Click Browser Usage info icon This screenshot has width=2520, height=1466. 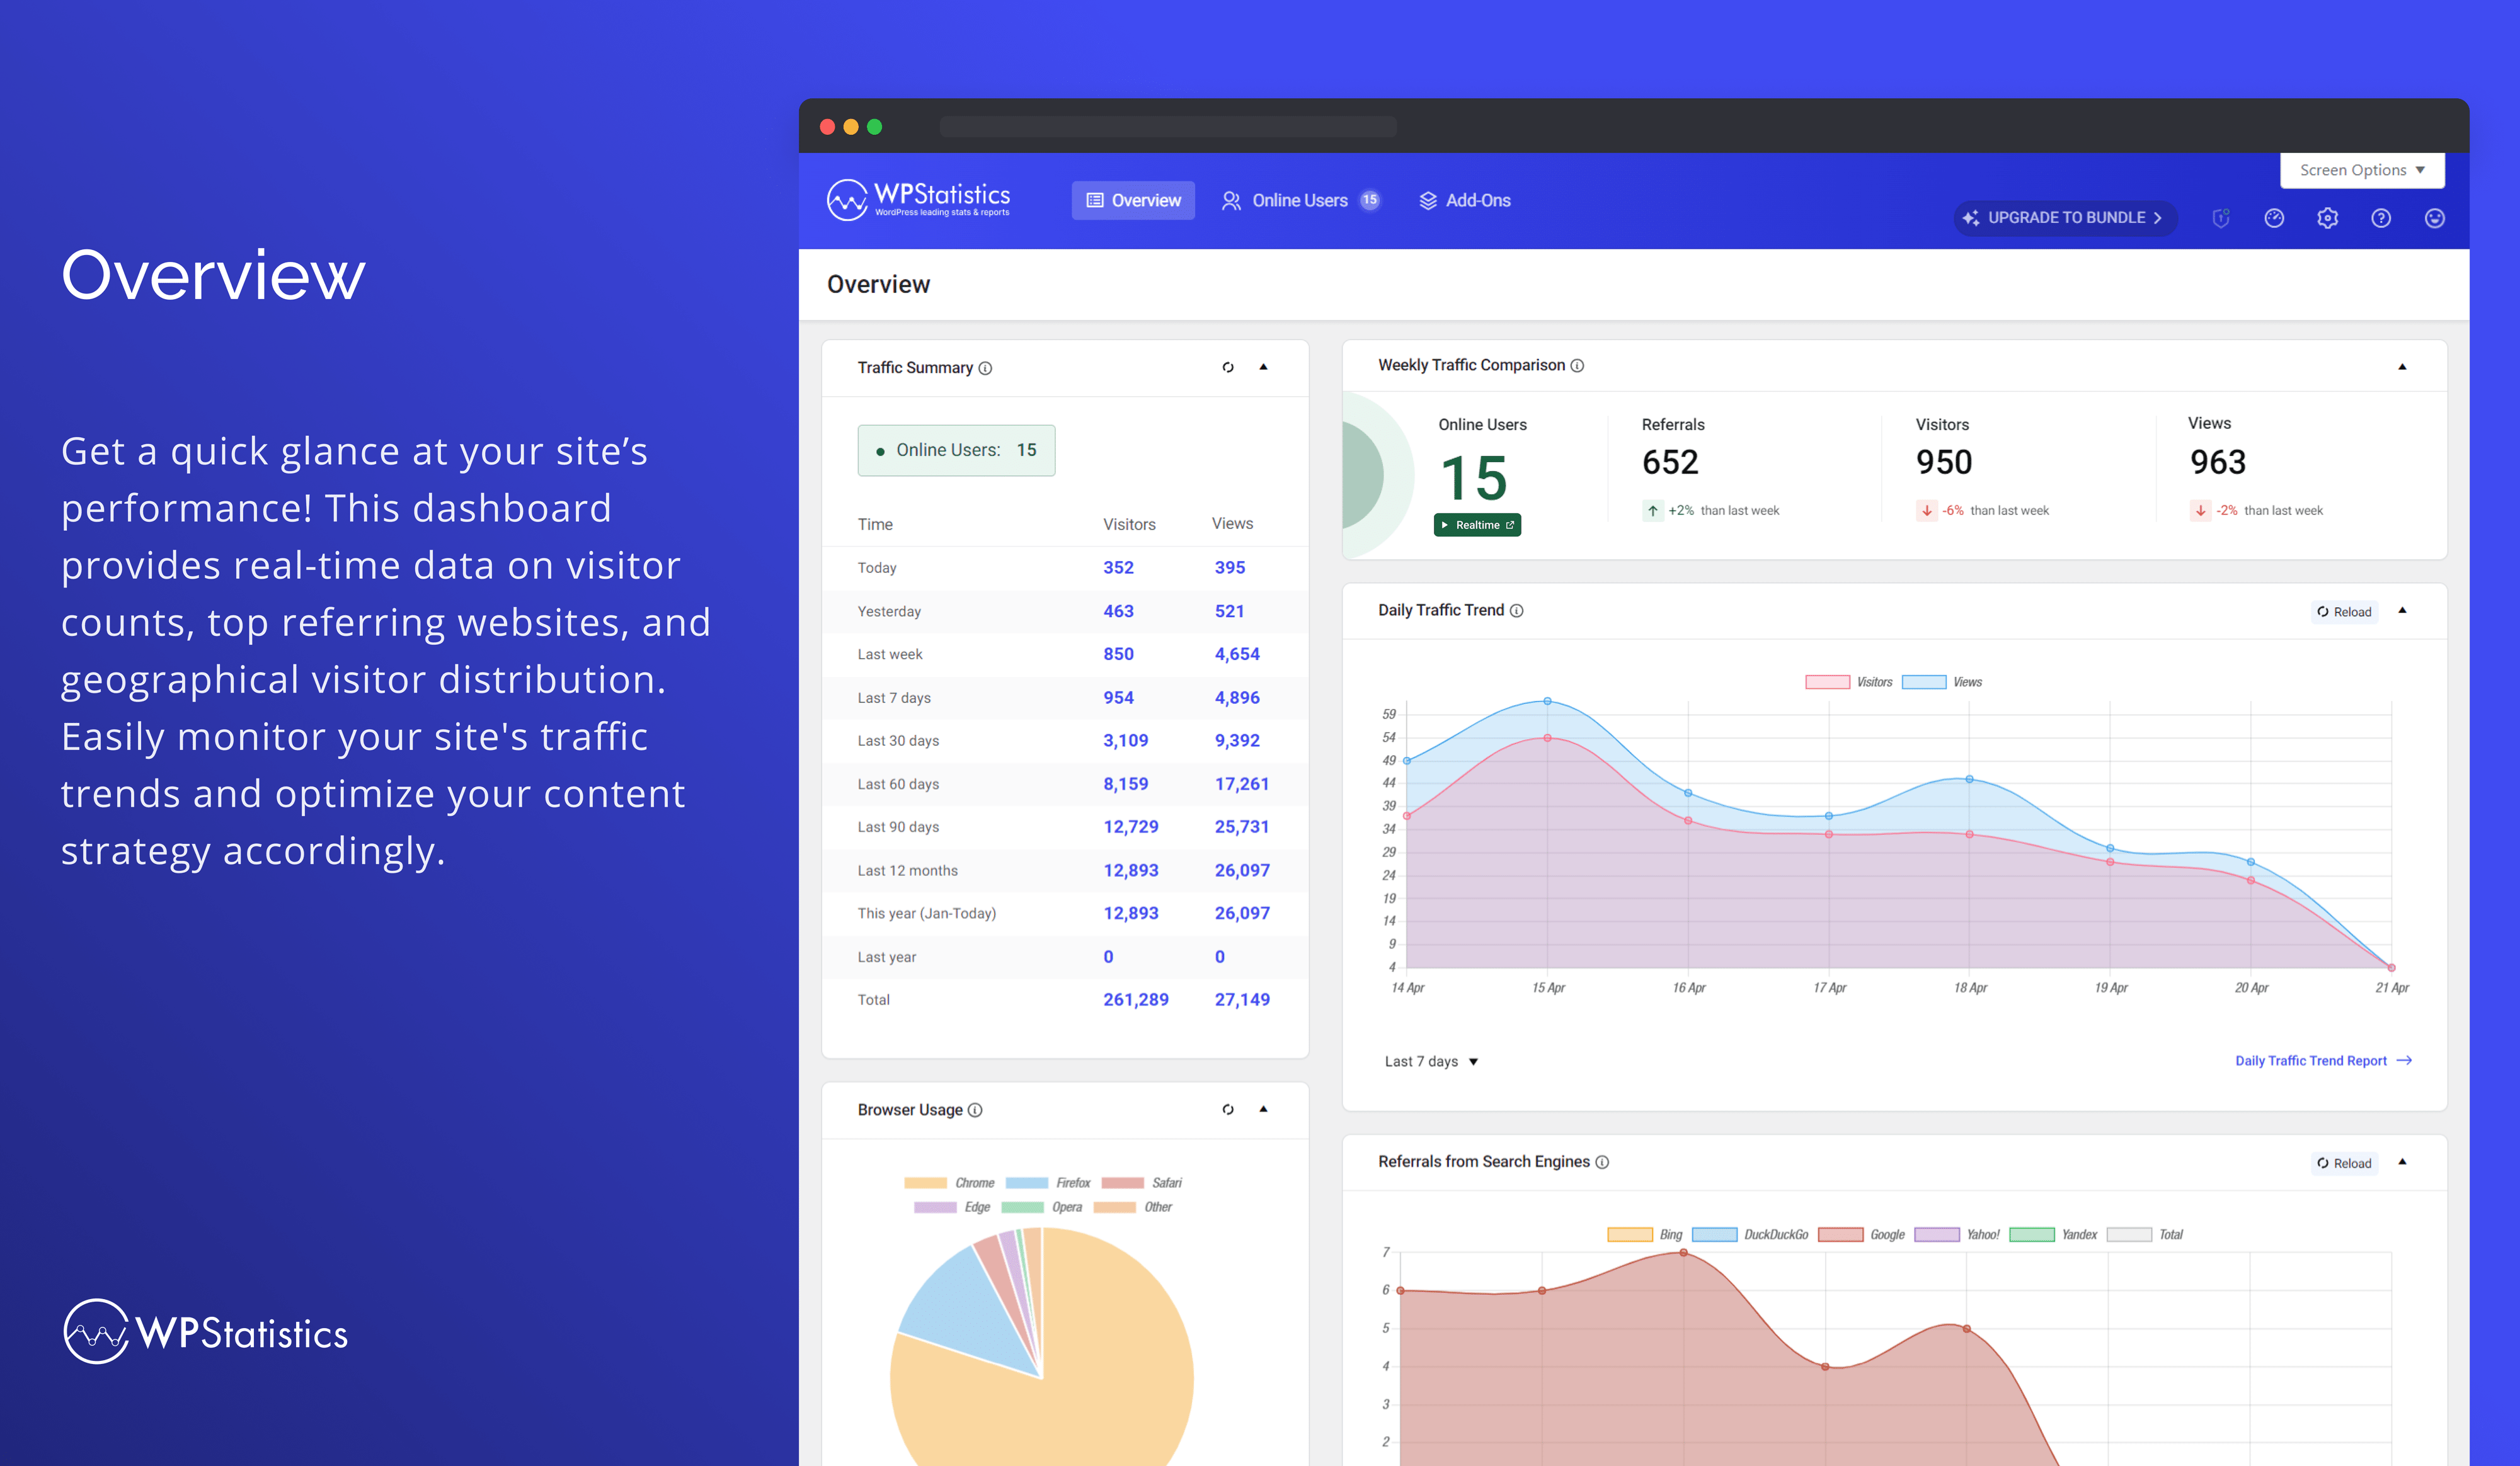point(975,1110)
